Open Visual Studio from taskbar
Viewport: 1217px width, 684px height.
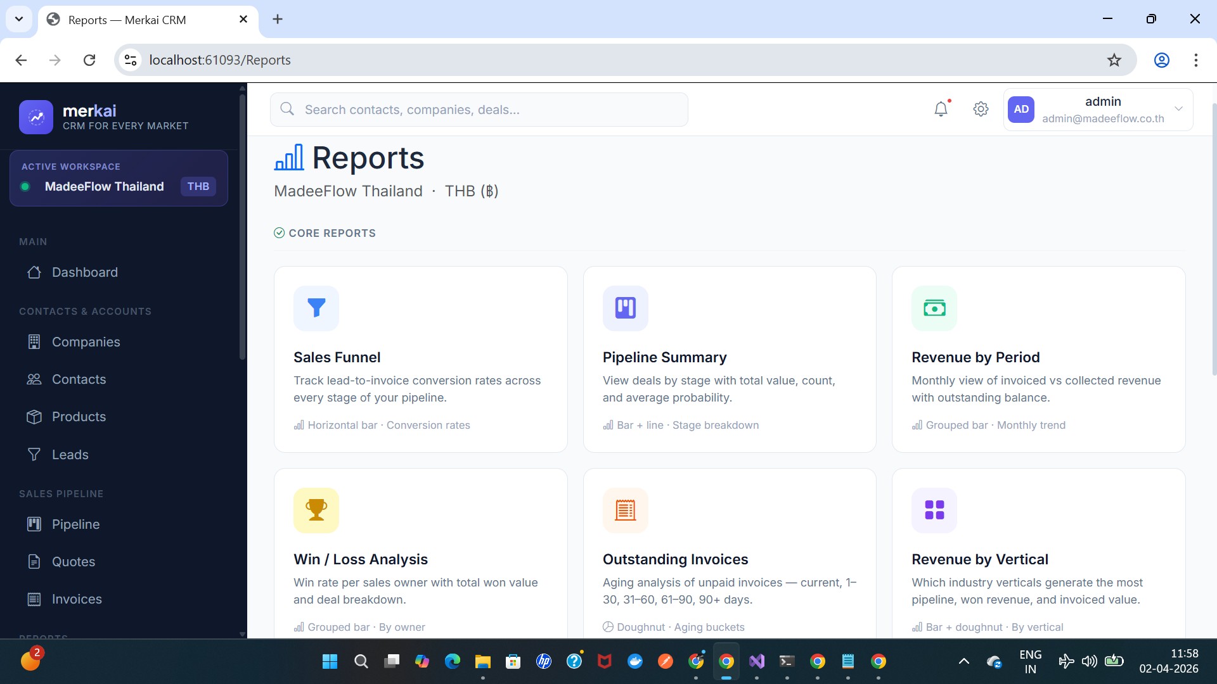757,661
